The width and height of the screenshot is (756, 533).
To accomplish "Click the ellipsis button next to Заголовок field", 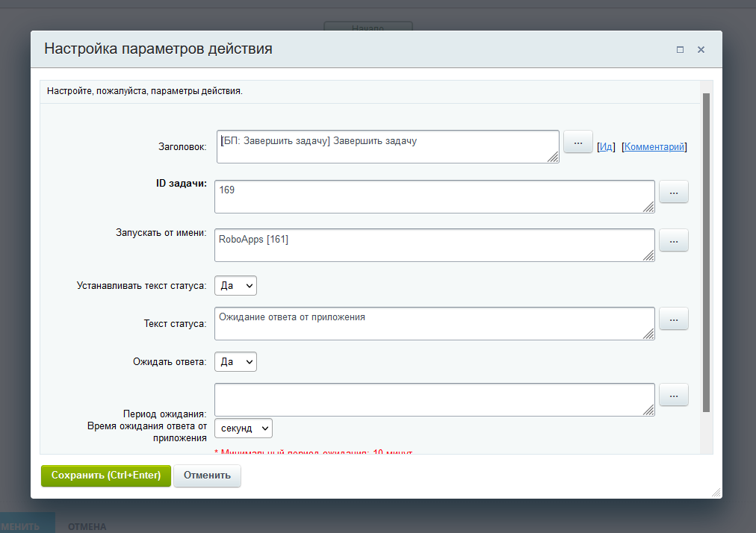I will point(577,142).
